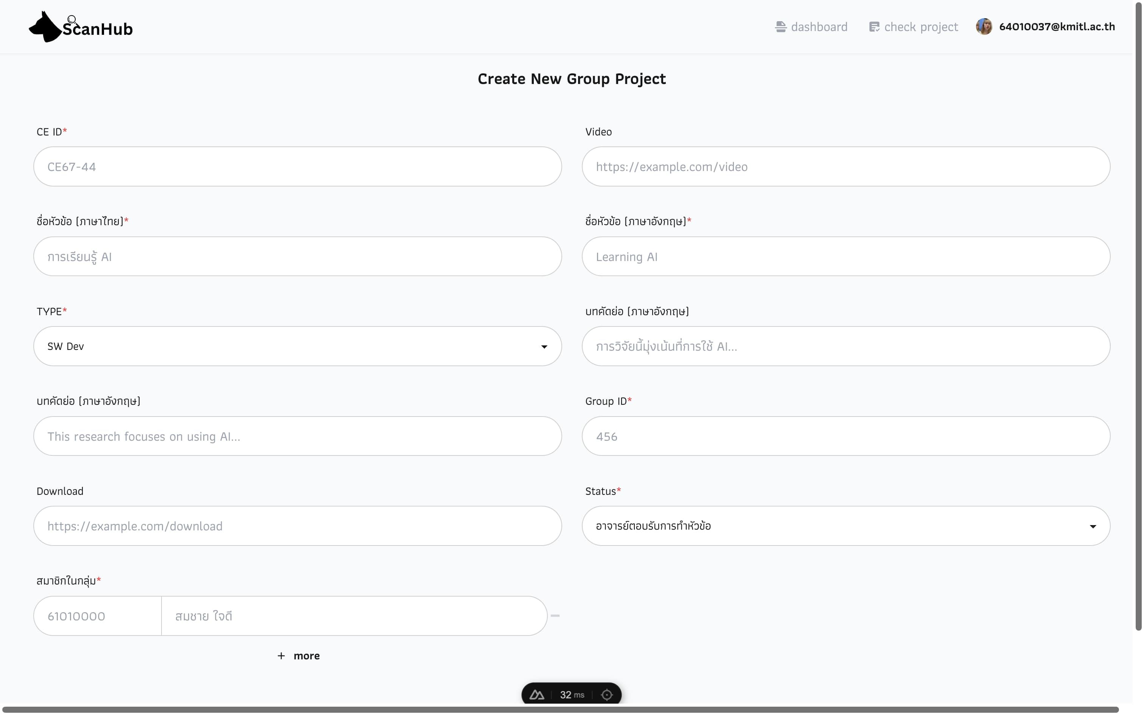Go to dashboard link
The height and width of the screenshot is (715, 1144).
tap(811, 27)
